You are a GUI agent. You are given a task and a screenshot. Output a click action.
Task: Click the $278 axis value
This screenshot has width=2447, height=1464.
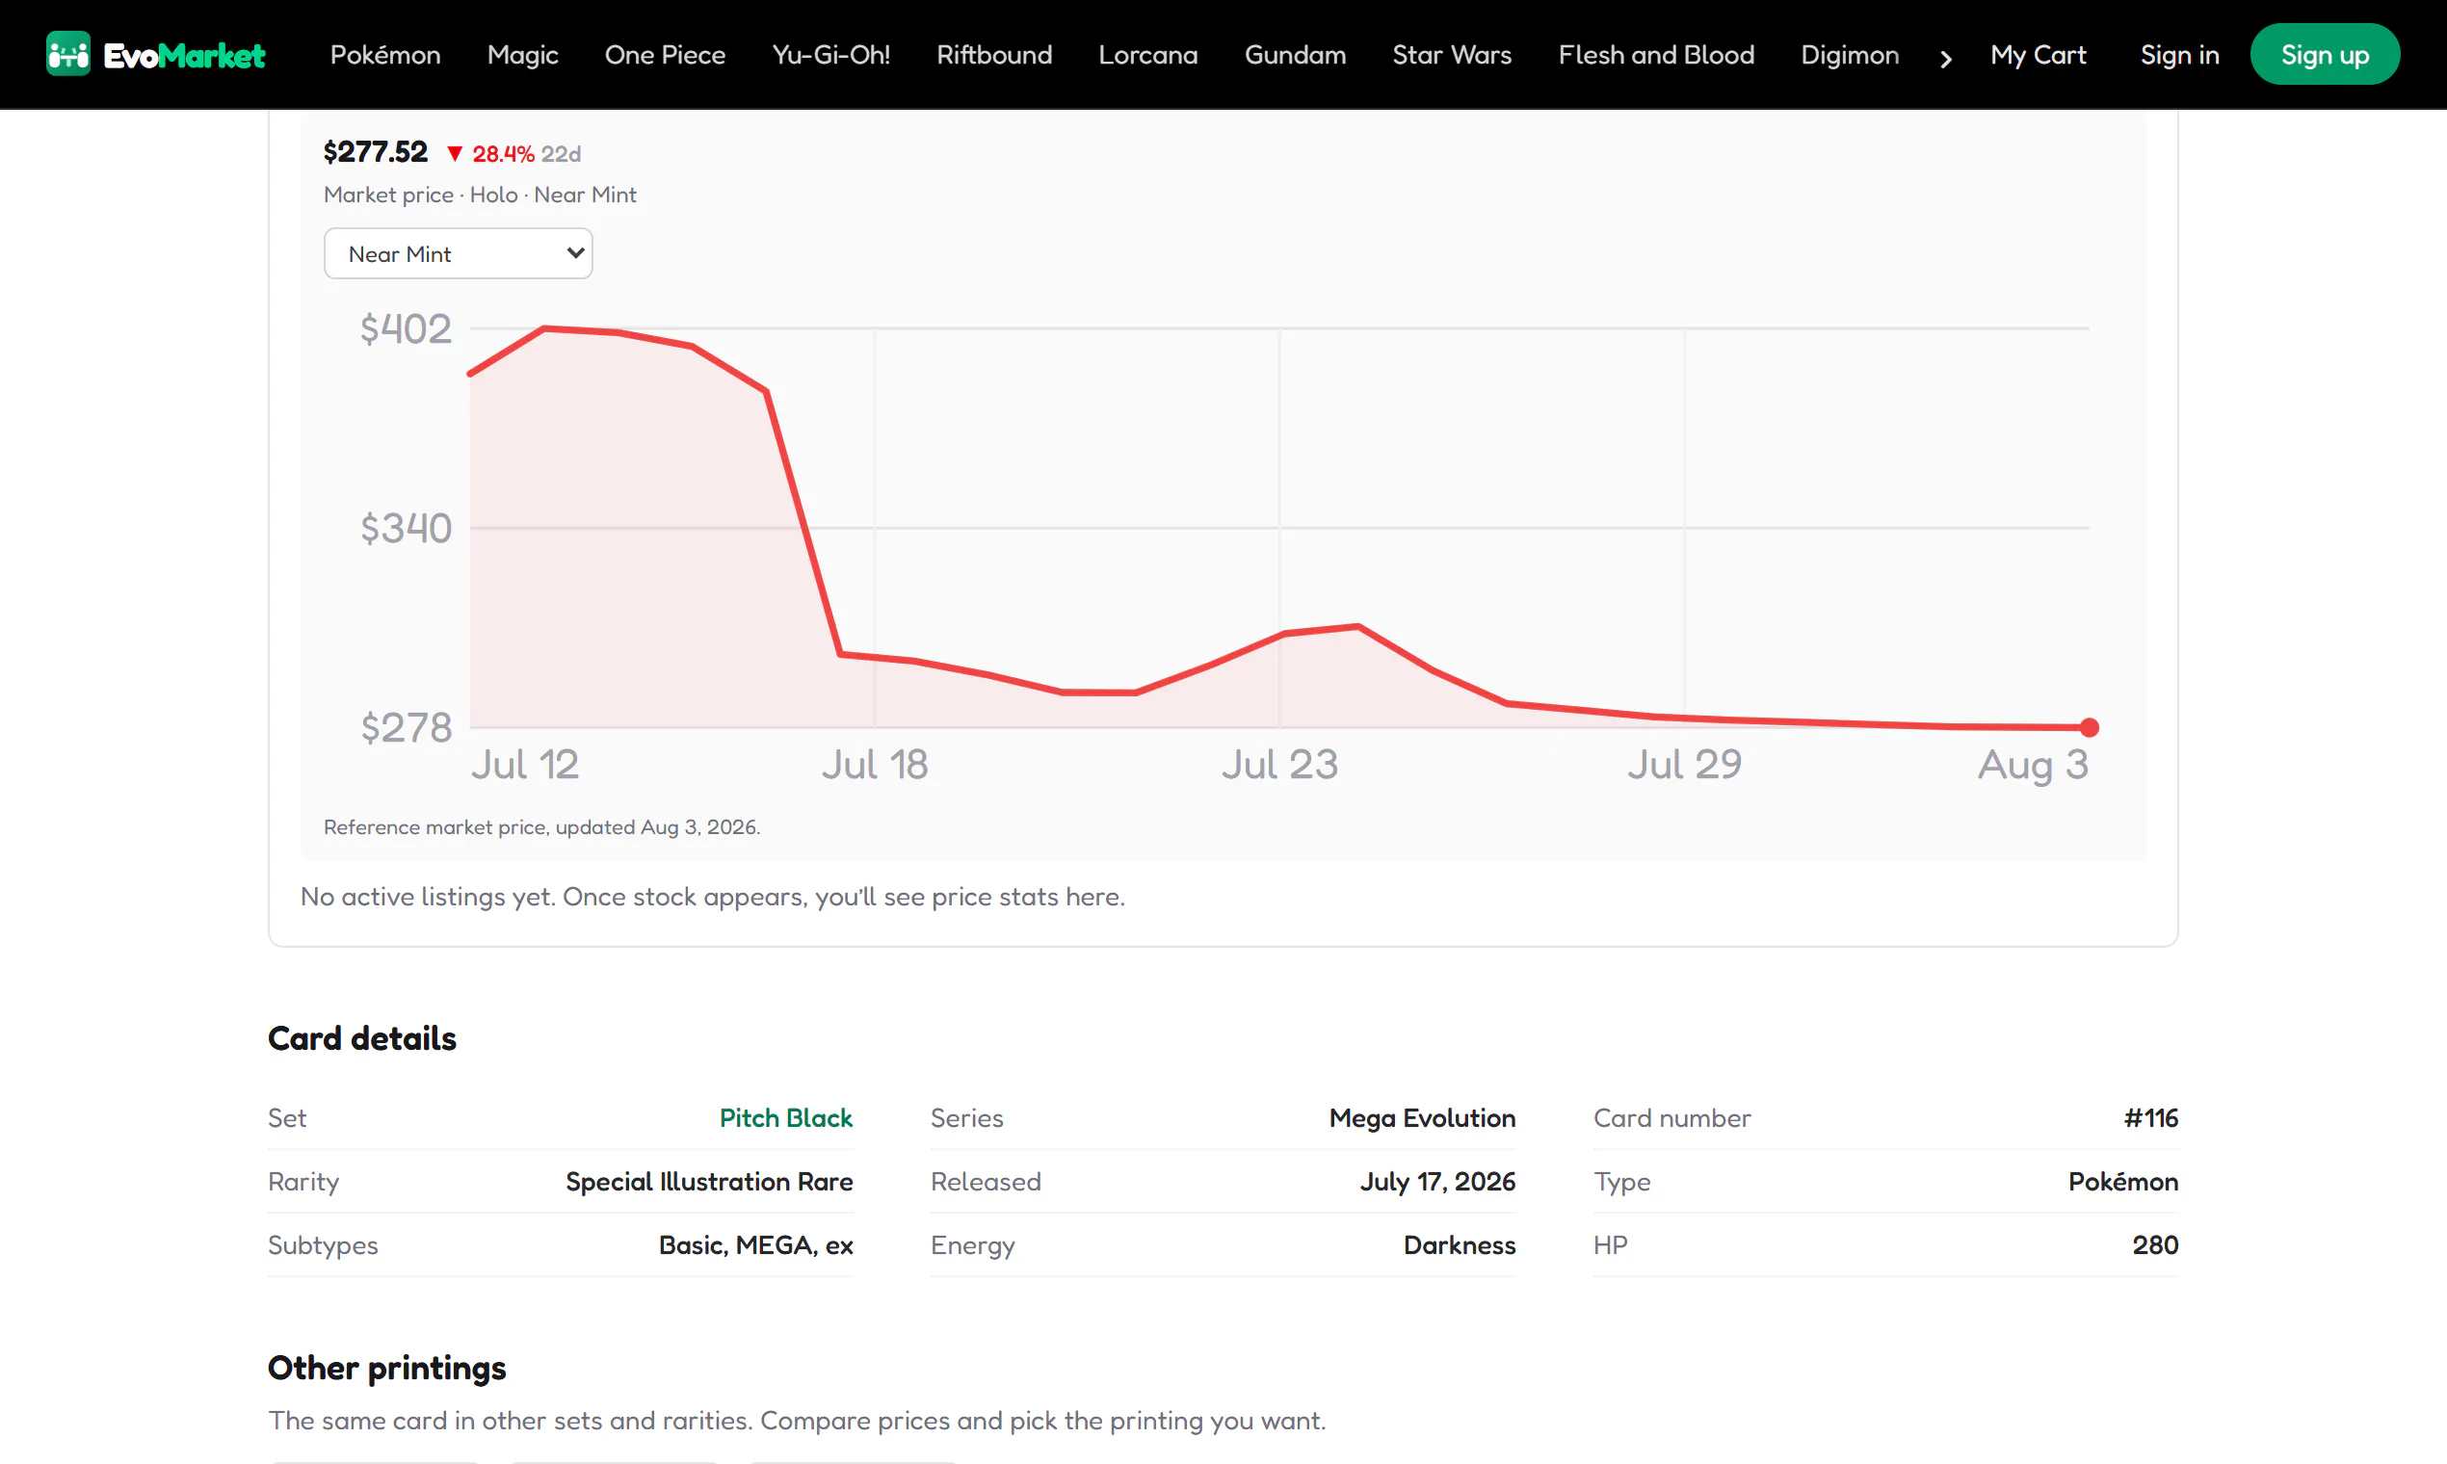(406, 728)
